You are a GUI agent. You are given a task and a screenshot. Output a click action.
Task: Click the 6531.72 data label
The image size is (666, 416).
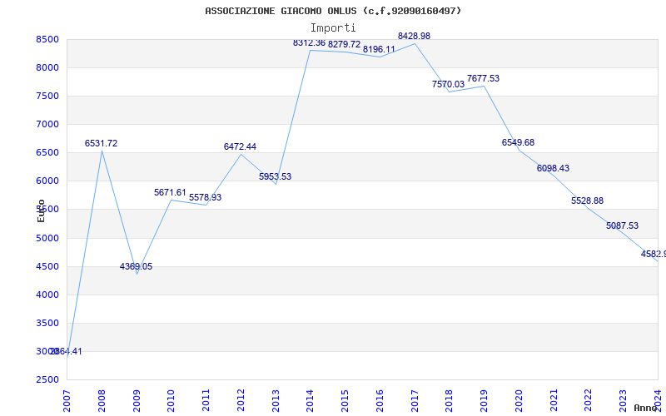point(101,143)
